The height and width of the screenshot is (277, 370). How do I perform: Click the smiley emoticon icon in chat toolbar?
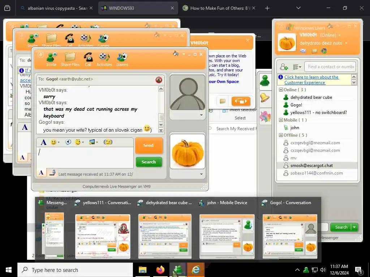(x=54, y=142)
